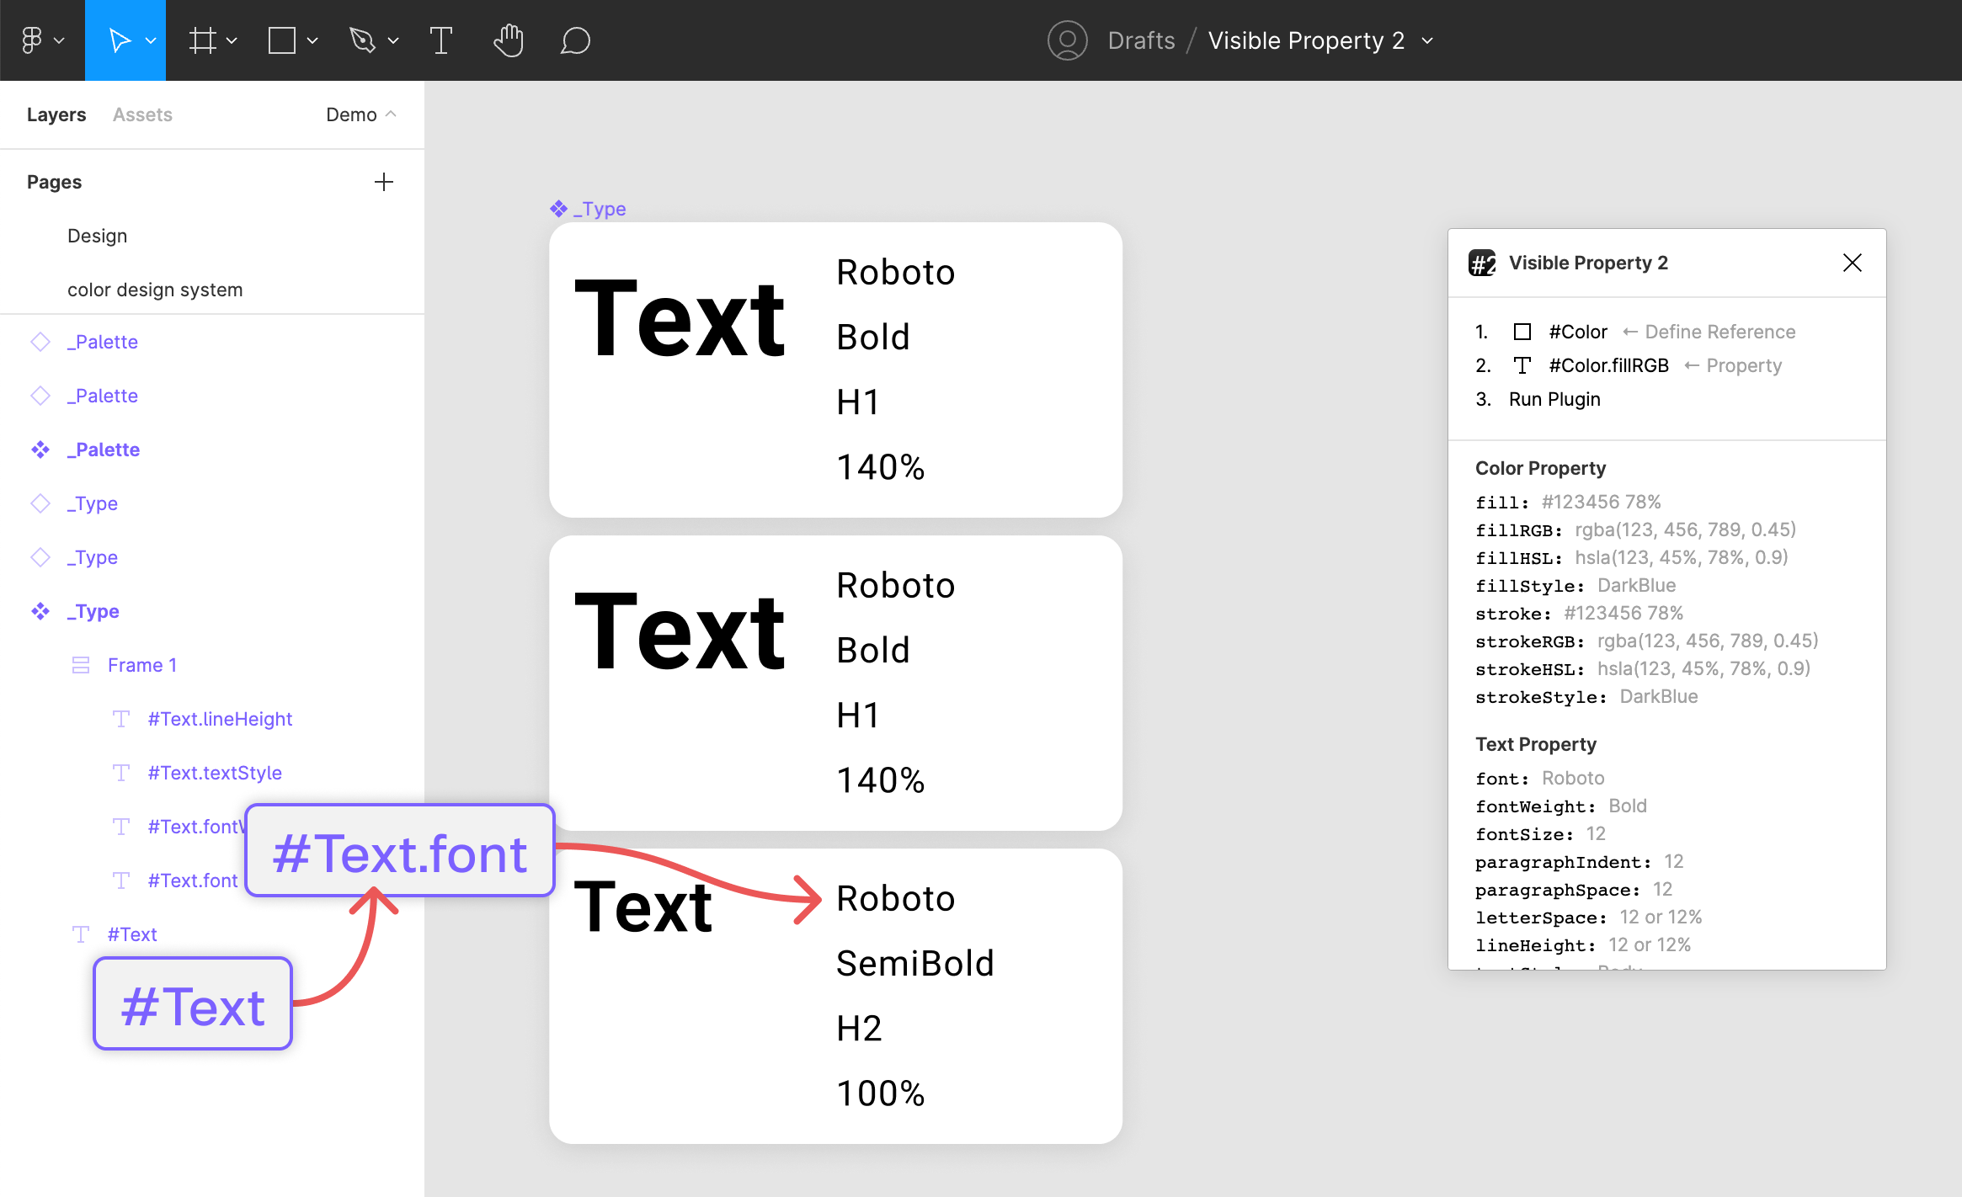Viewport: 1962px width, 1197px height.
Task: Select the Rectangle tool
Action: [283, 40]
